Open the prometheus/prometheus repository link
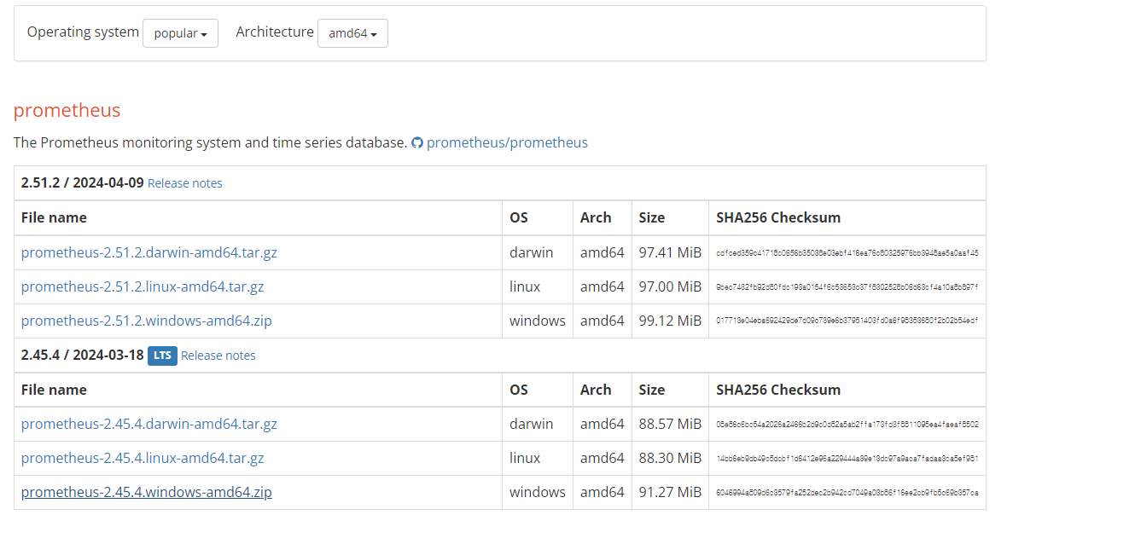 [x=507, y=142]
